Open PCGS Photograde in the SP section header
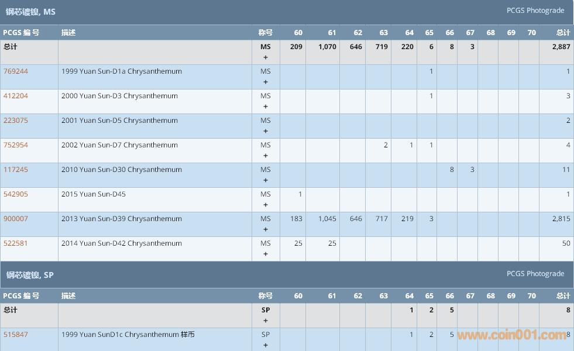Image resolution: width=574 pixels, height=351 pixels. (535, 274)
